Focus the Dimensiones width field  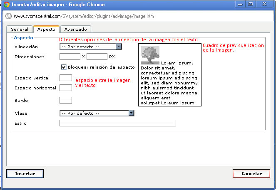click(x=70, y=57)
